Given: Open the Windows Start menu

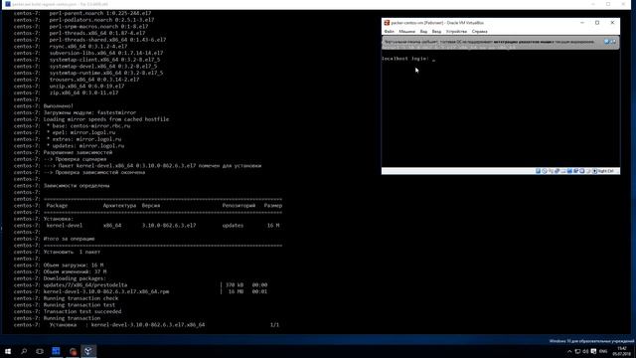Looking at the screenshot, I should (8, 351).
